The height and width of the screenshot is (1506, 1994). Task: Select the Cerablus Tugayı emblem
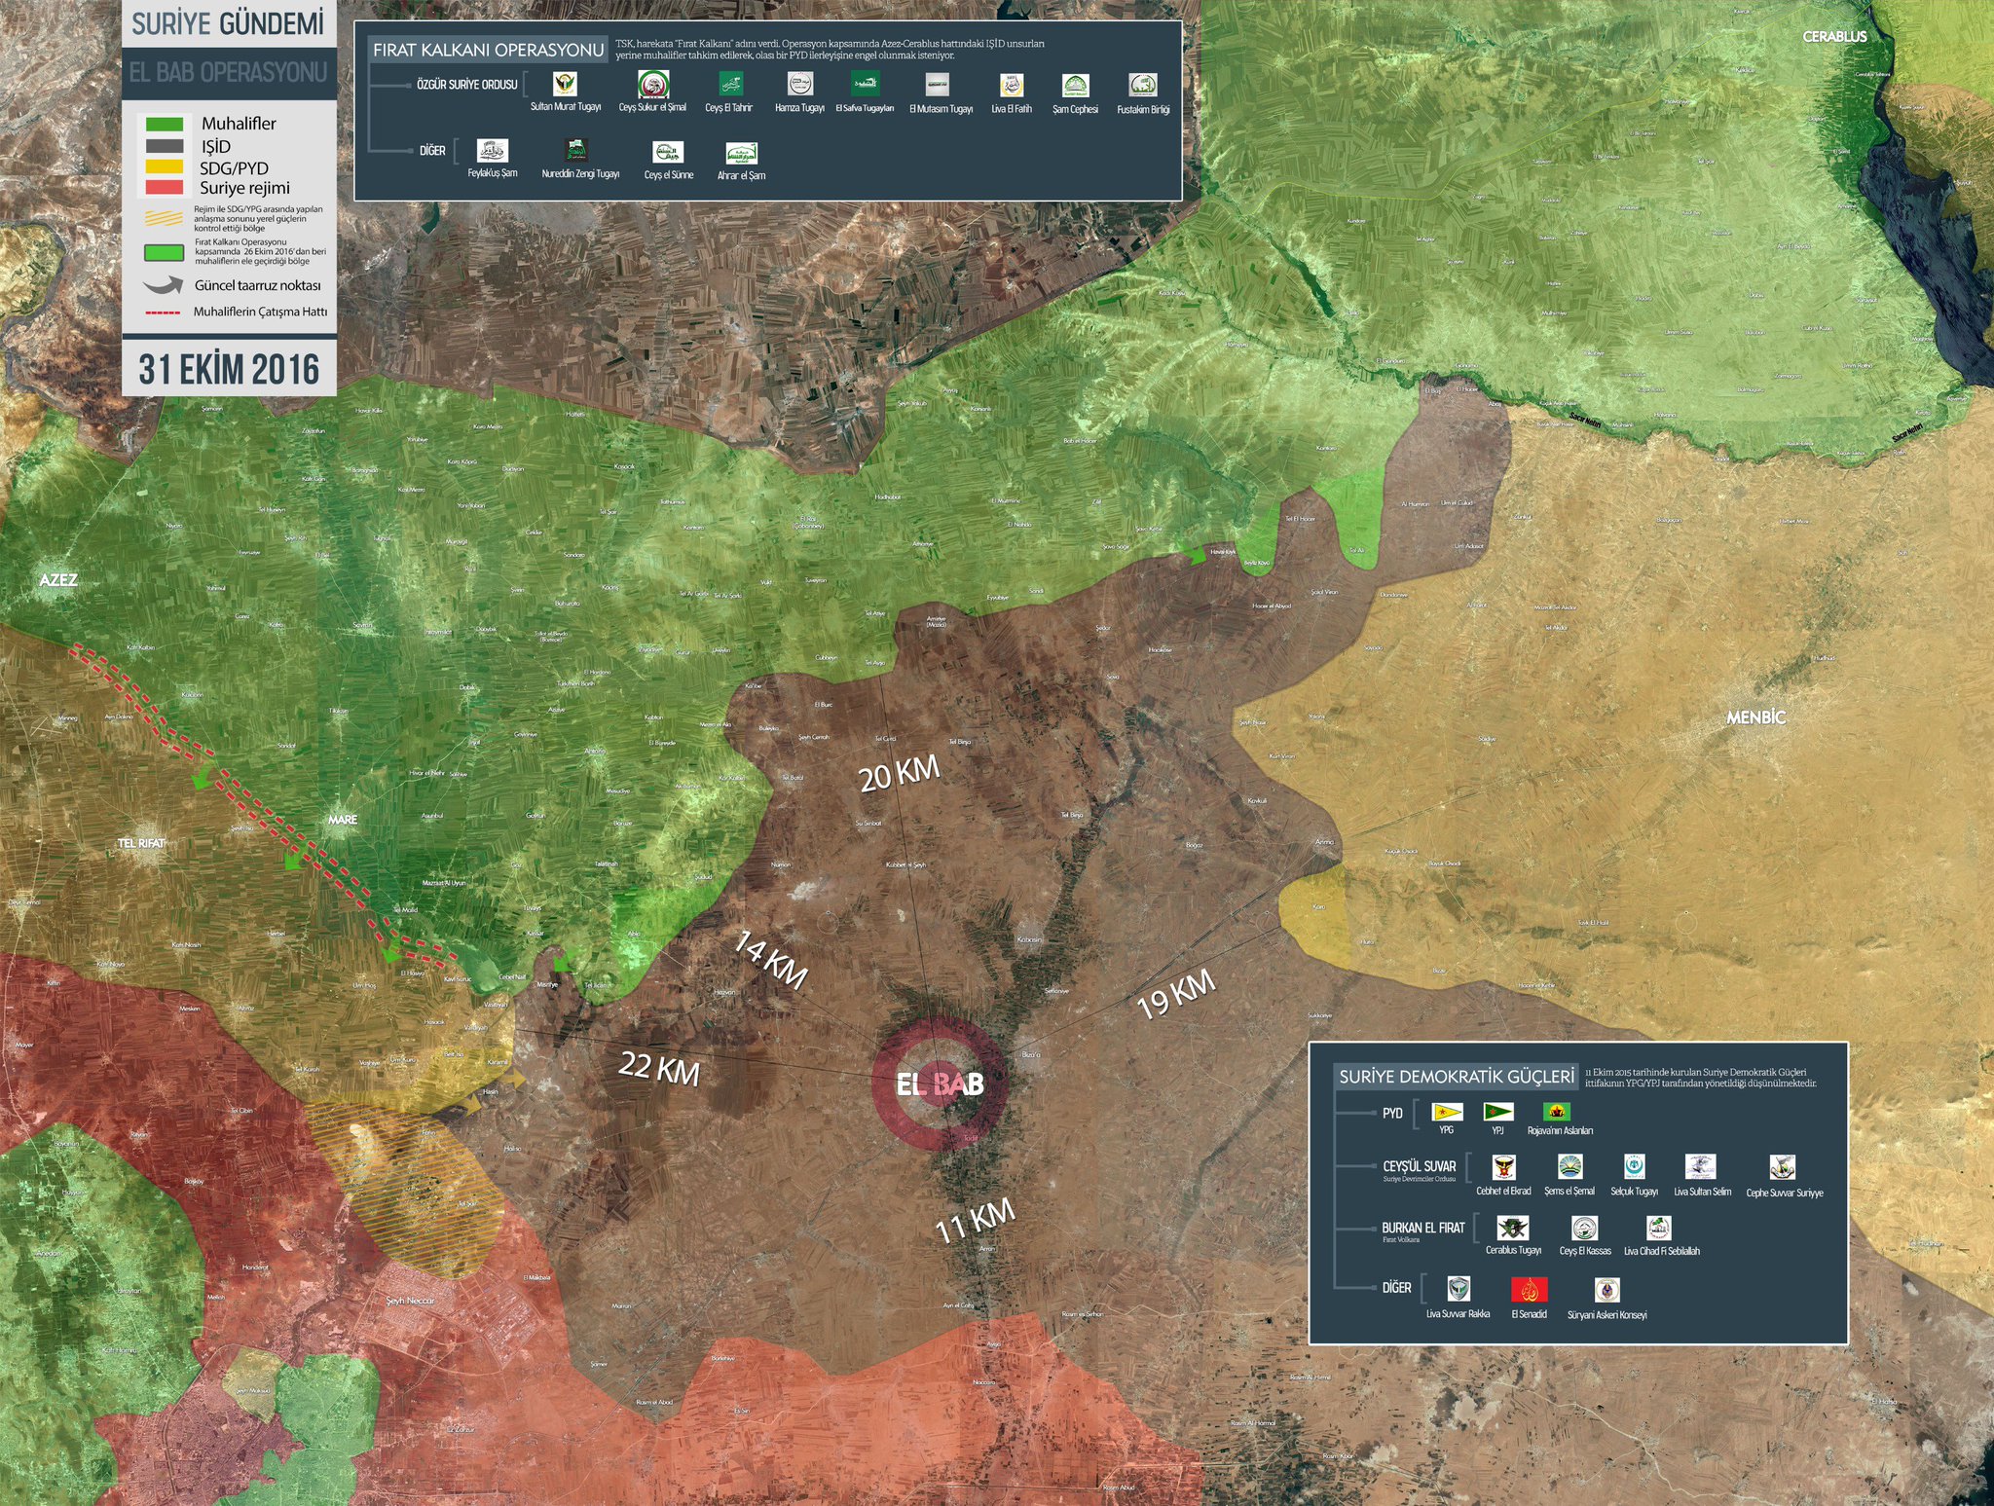(1513, 1229)
